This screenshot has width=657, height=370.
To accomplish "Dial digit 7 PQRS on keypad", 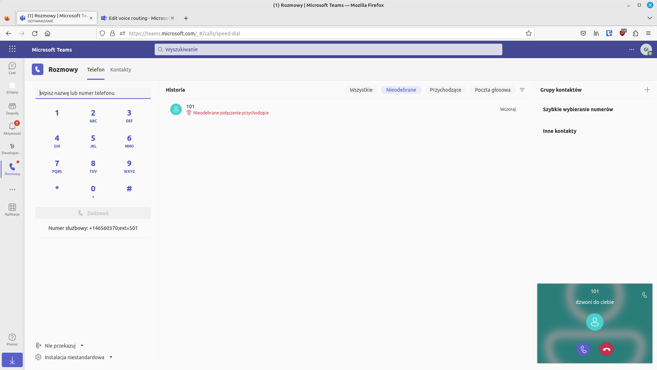I will click(x=57, y=166).
